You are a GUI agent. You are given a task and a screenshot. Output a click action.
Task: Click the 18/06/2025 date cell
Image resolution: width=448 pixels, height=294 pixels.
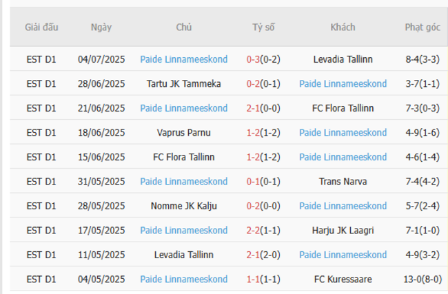point(101,133)
